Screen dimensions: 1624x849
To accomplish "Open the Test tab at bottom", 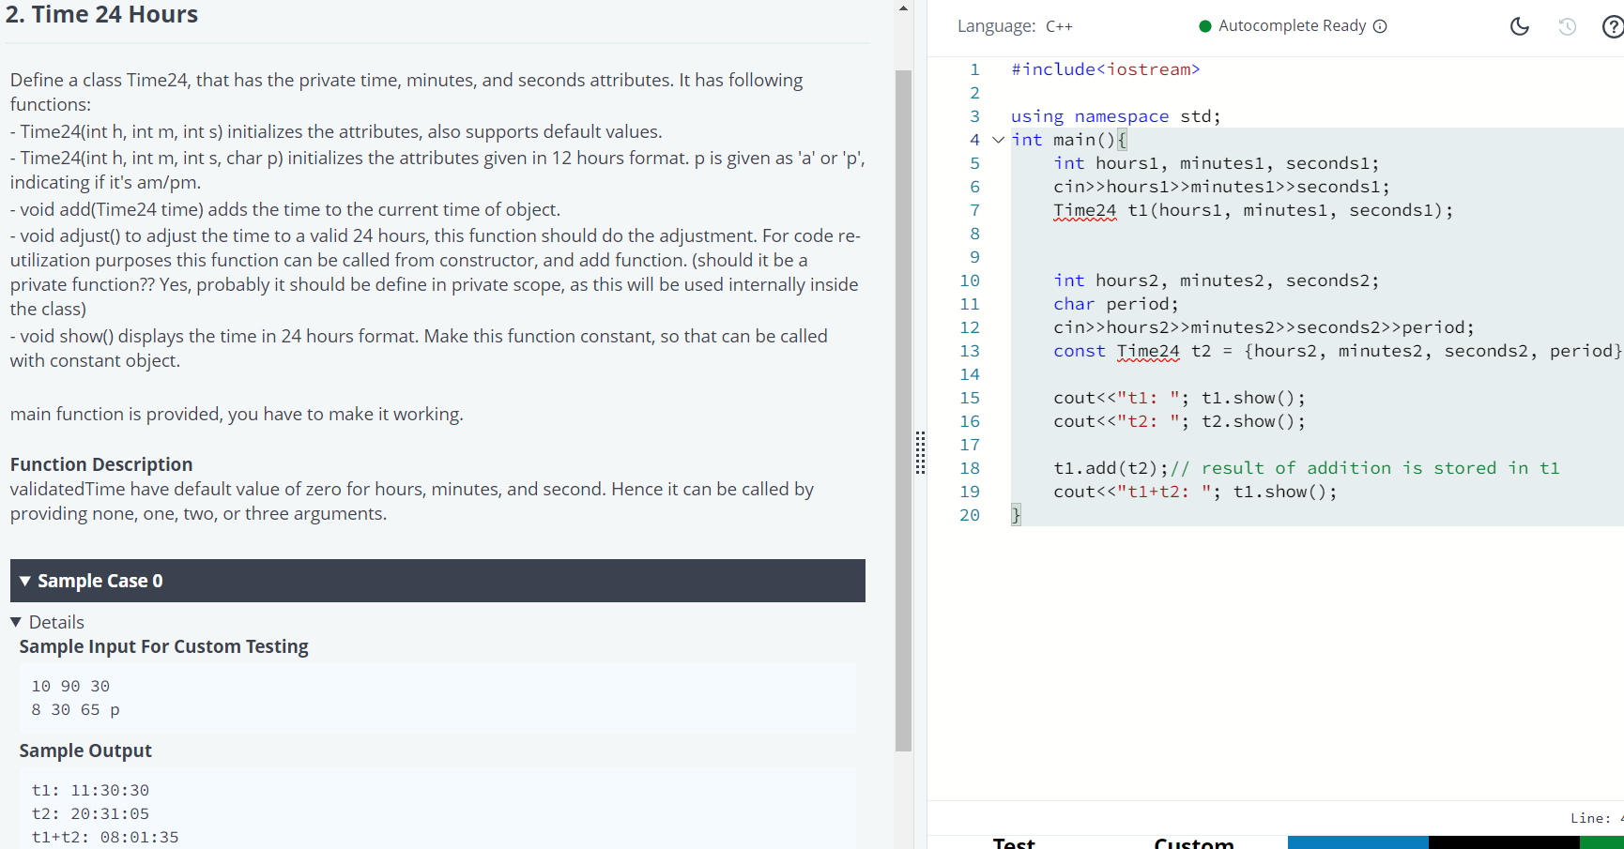I will click(1014, 842).
